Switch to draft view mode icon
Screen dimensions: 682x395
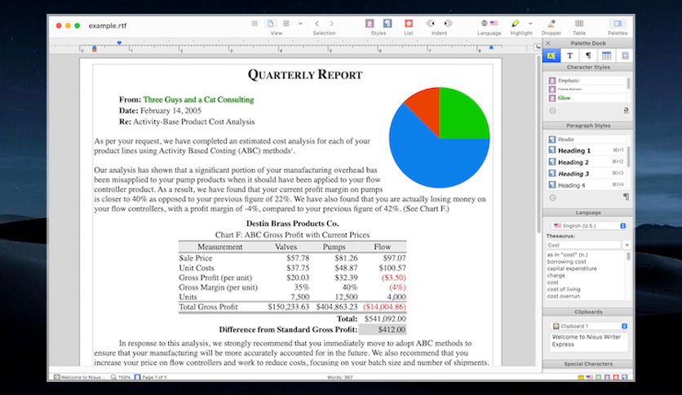255,24
